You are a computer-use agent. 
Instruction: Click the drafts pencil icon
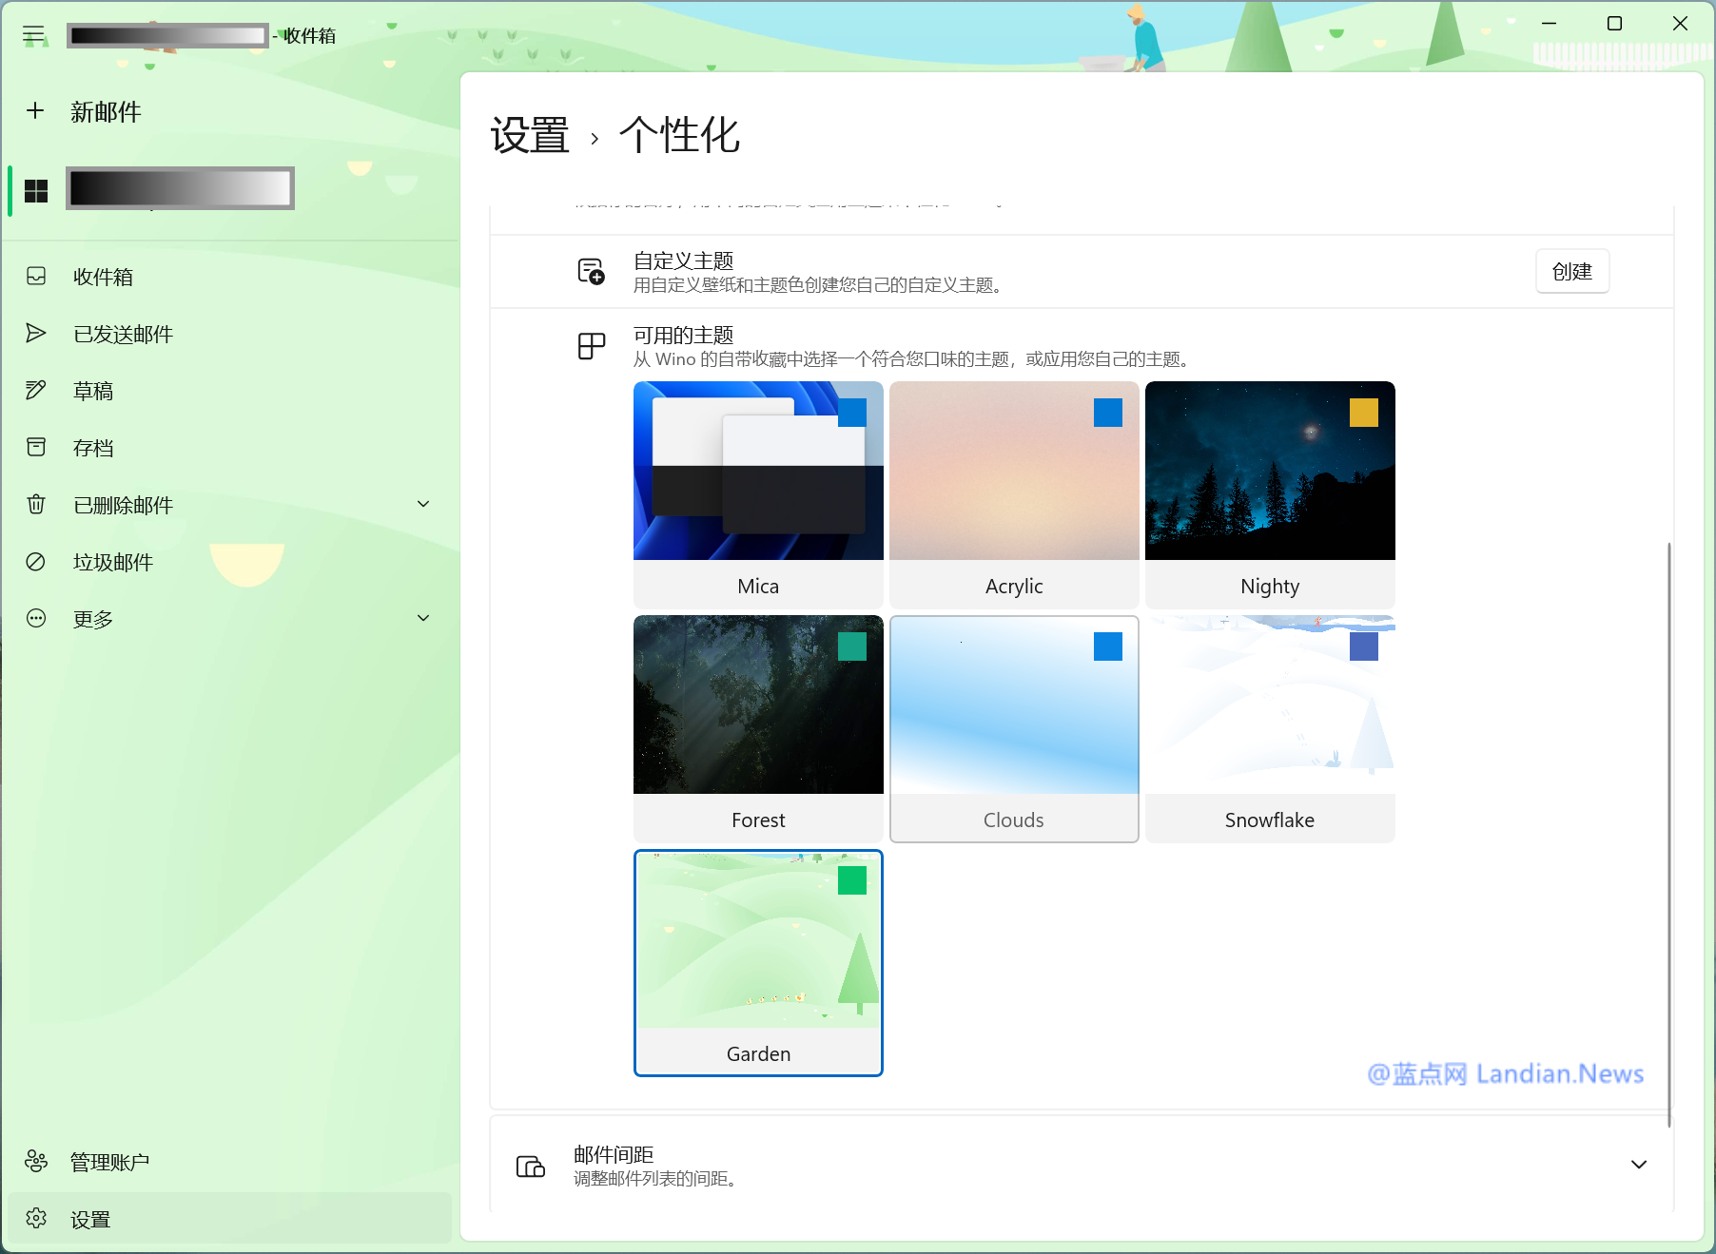click(36, 391)
